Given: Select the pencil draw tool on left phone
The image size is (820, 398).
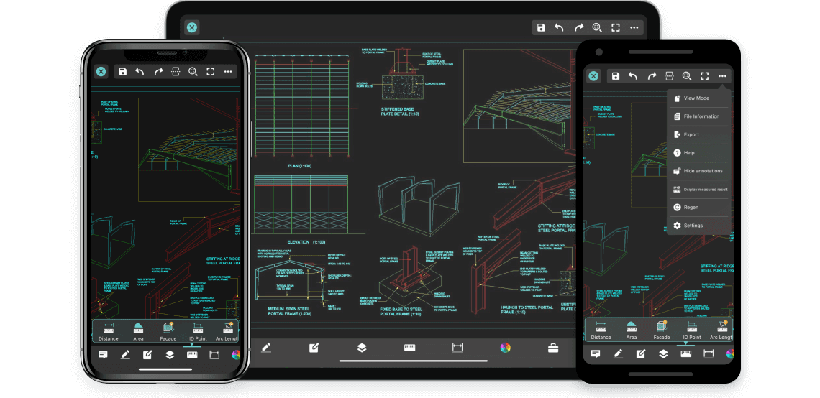Looking at the screenshot, I should tap(125, 355).
